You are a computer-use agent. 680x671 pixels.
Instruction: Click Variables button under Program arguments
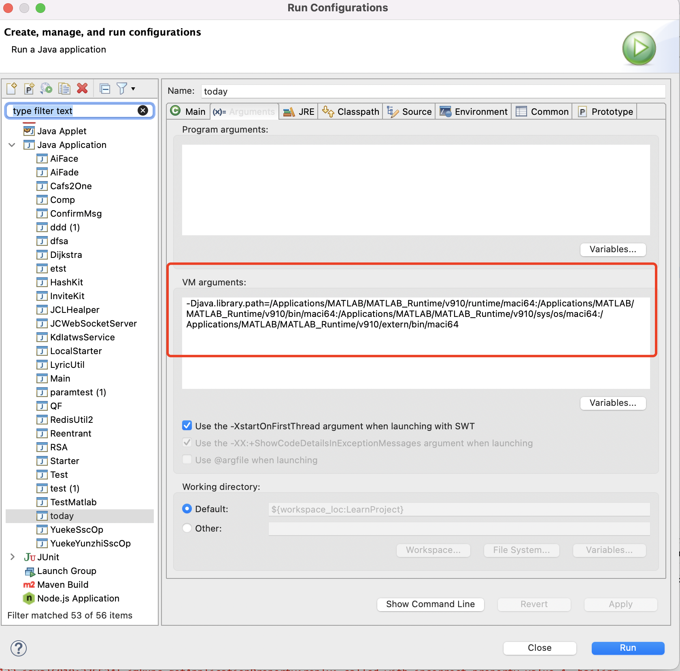pyautogui.click(x=613, y=249)
